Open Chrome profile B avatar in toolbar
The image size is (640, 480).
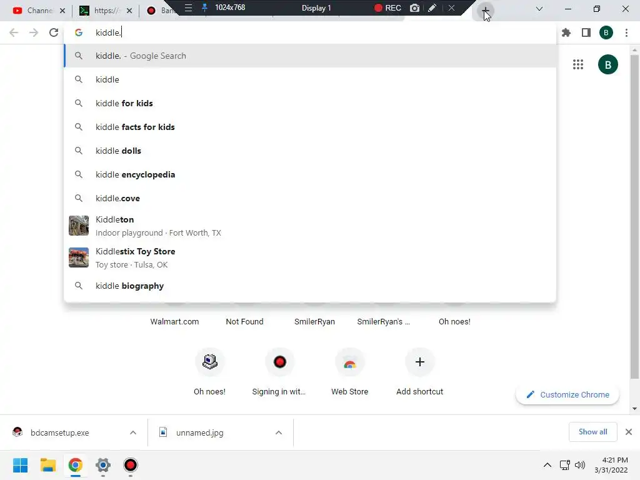pyautogui.click(x=606, y=32)
